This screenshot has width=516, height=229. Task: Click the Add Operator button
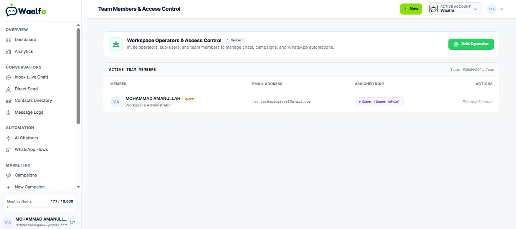pos(471,44)
